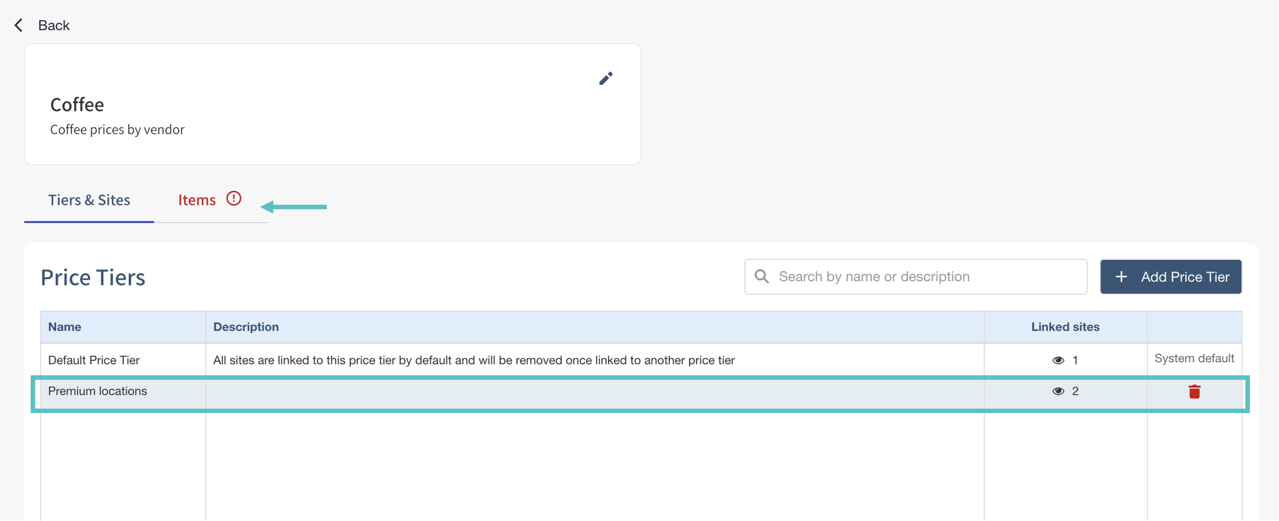The image size is (1279, 521).
Task: Click the plus icon on Add Price Tier
Action: point(1121,276)
